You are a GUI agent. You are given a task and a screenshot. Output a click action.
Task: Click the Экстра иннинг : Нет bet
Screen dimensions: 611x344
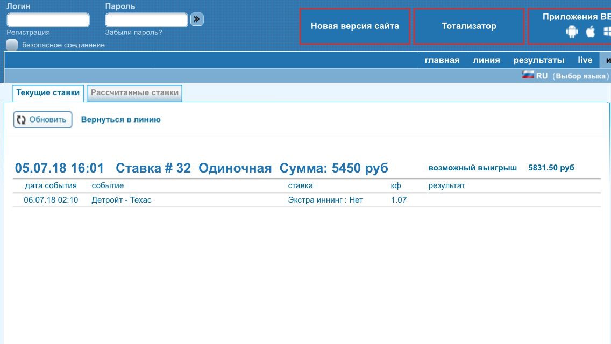325,200
